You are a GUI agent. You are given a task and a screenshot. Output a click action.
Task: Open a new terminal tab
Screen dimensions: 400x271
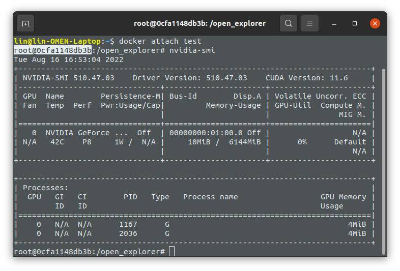[x=25, y=23]
